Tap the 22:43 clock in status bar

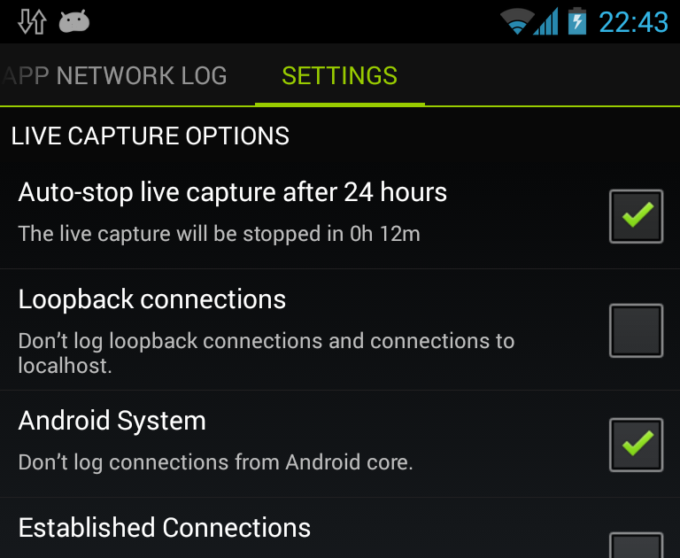click(633, 21)
